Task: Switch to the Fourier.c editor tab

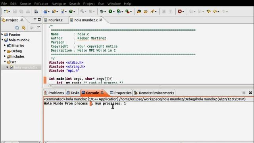Action: click(56, 20)
